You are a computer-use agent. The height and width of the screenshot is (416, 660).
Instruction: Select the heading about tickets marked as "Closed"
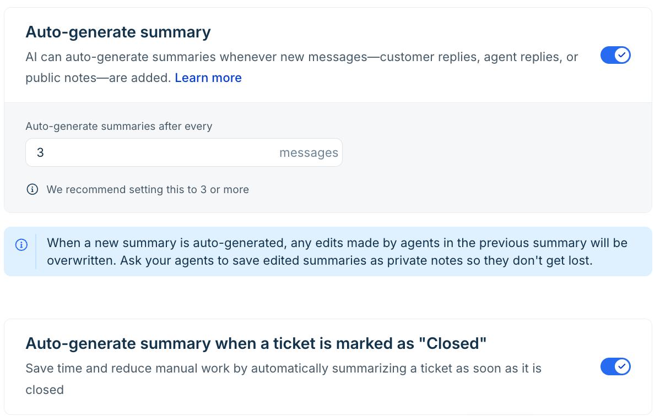[x=256, y=344]
